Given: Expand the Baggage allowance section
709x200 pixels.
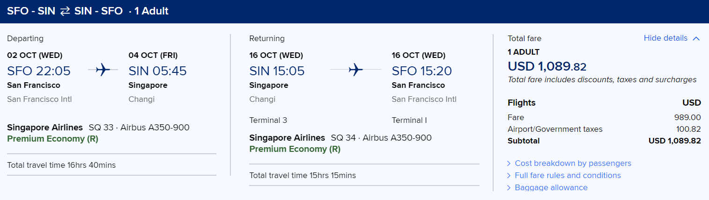Looking at the screenshot, I should coord(551,187).
